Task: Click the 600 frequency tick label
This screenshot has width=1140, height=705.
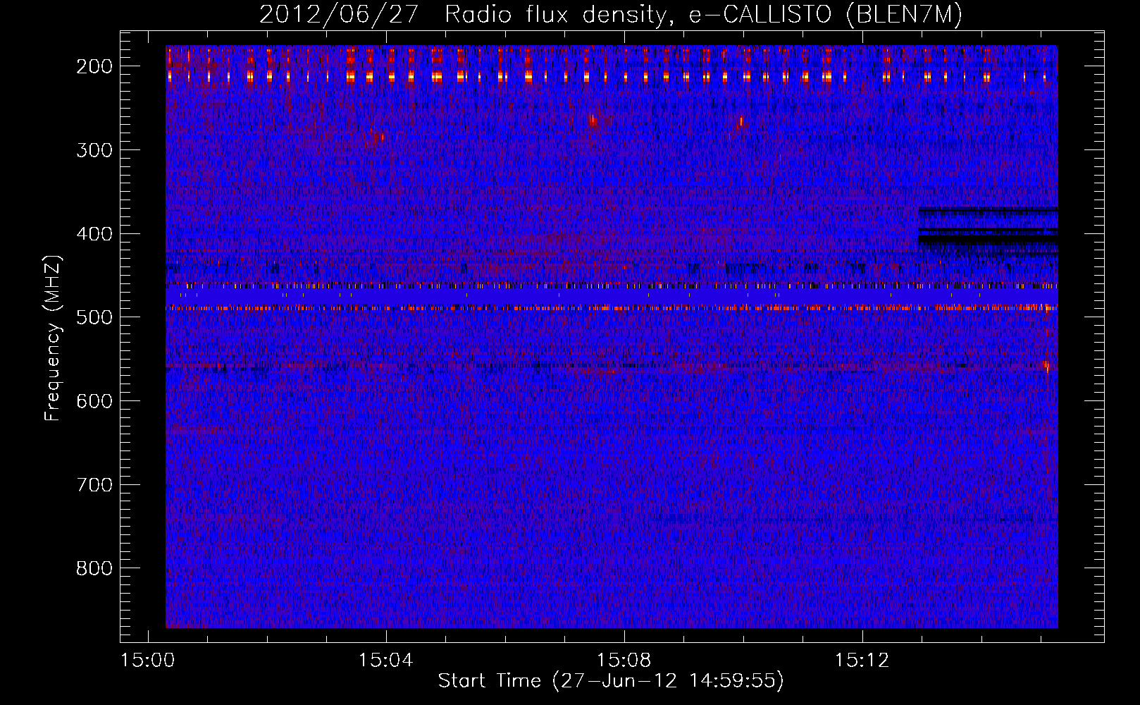Action: tap(94, 401)
